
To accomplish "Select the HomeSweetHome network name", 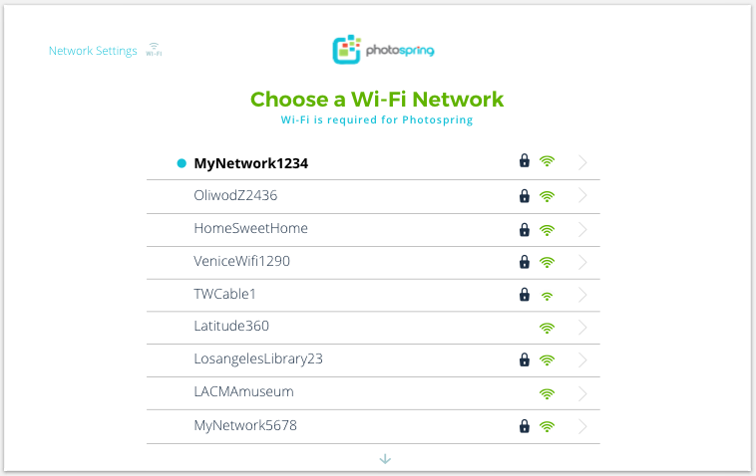I will 250,228.
